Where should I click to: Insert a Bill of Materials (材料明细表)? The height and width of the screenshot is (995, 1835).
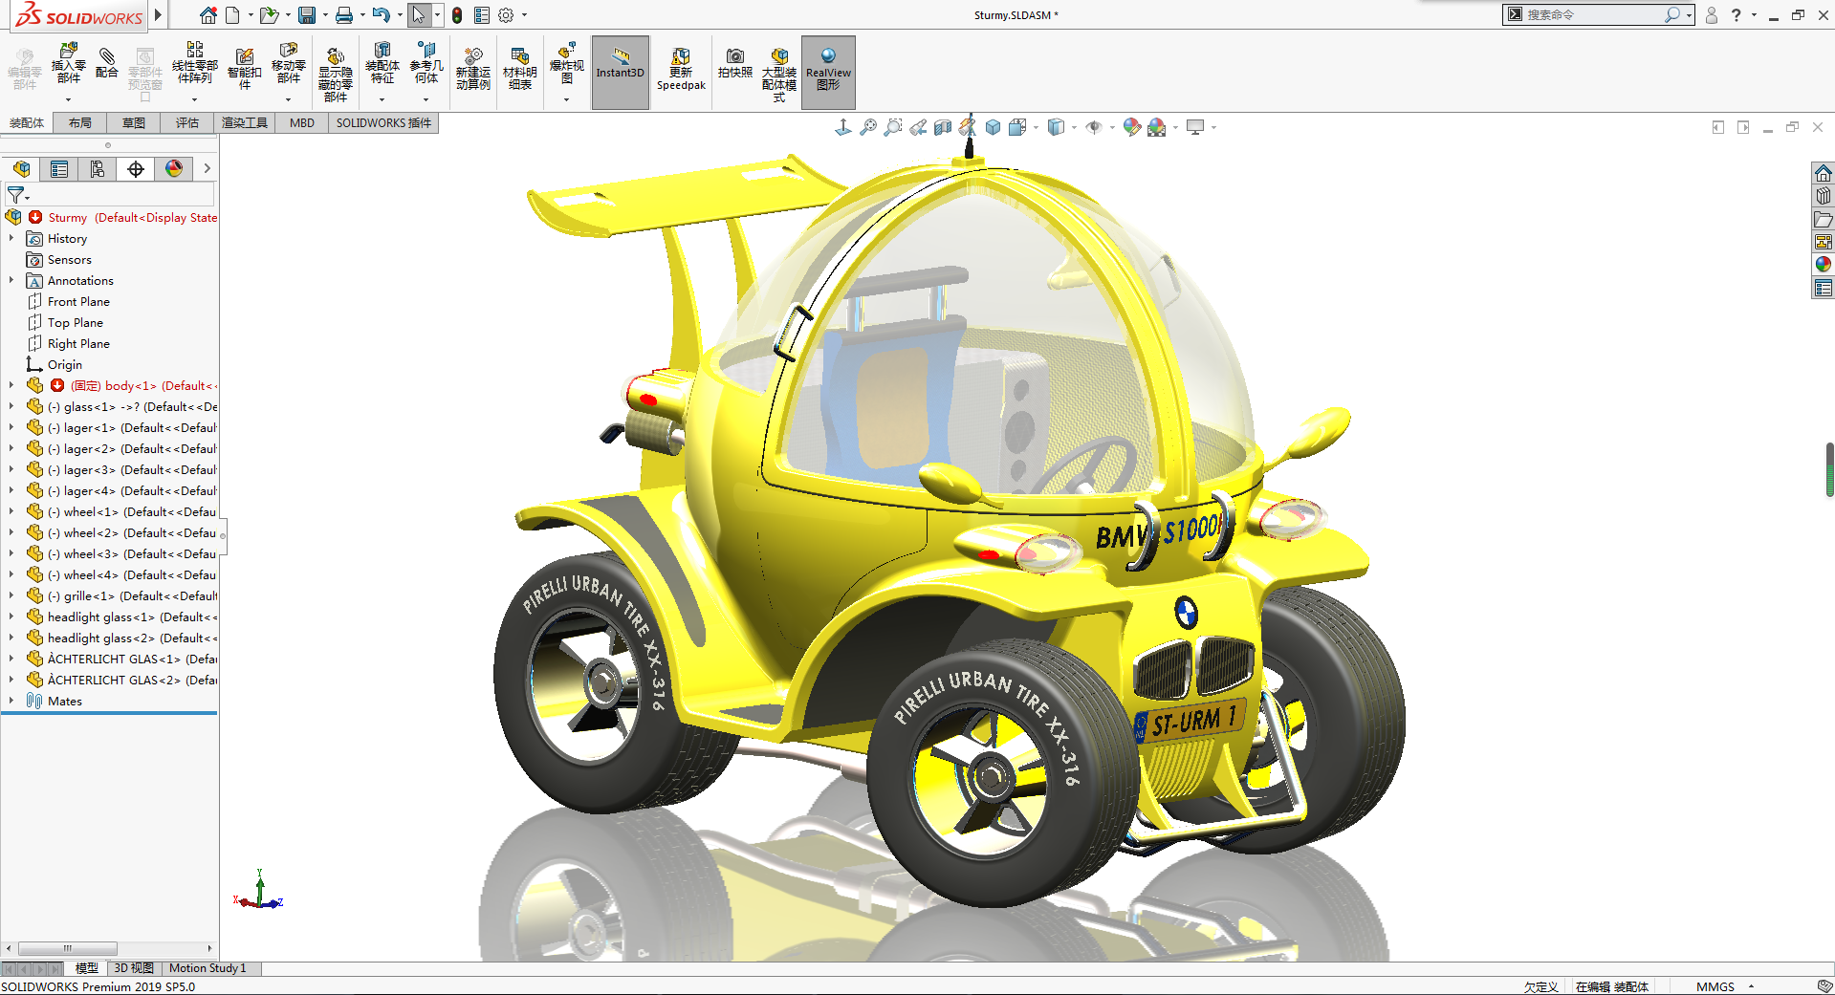click(520, 69)
